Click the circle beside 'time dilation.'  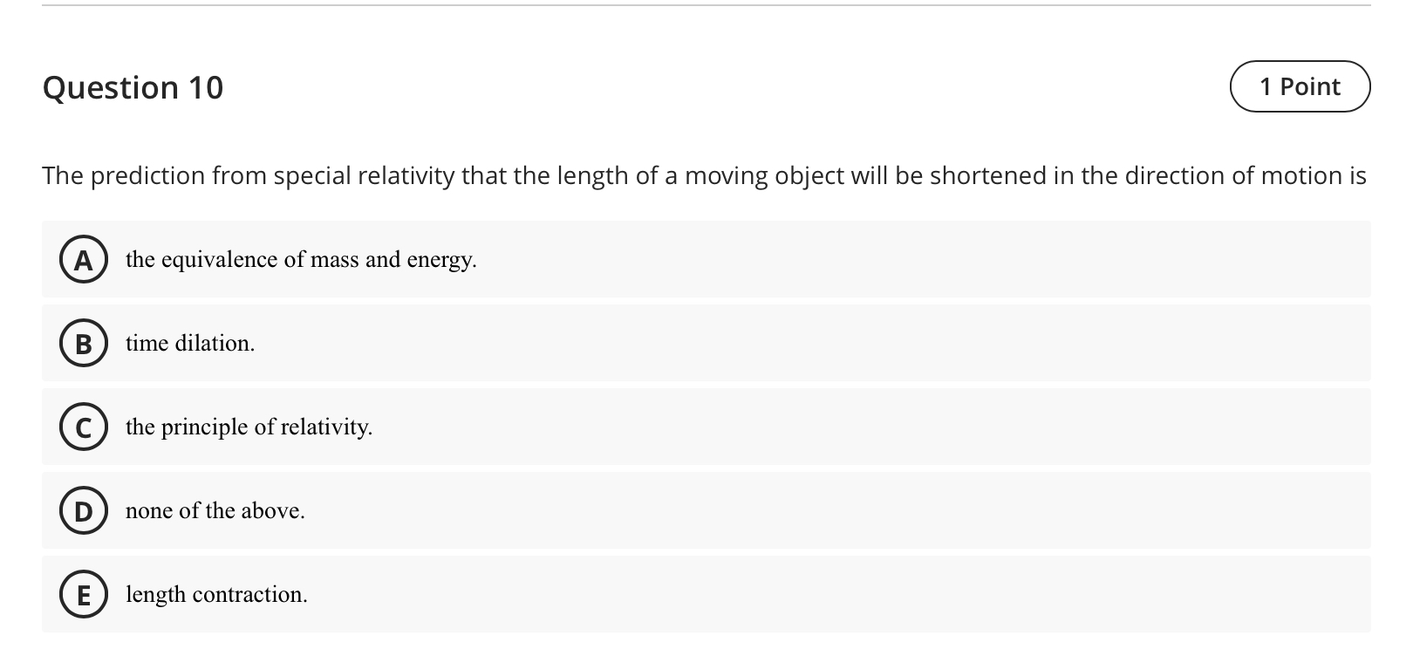click(83, 343)
